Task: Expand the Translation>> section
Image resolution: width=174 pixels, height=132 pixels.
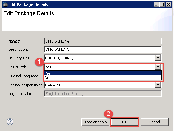Action: (95, 122)
